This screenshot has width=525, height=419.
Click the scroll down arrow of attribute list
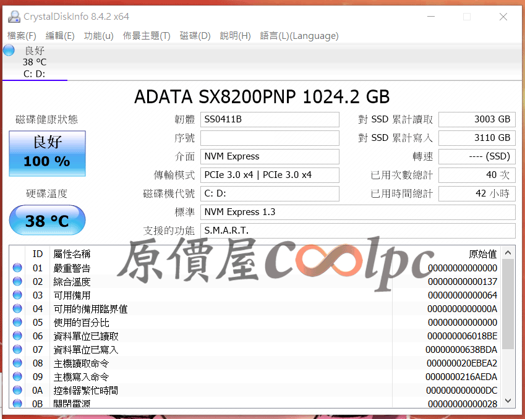coord(508,400)
